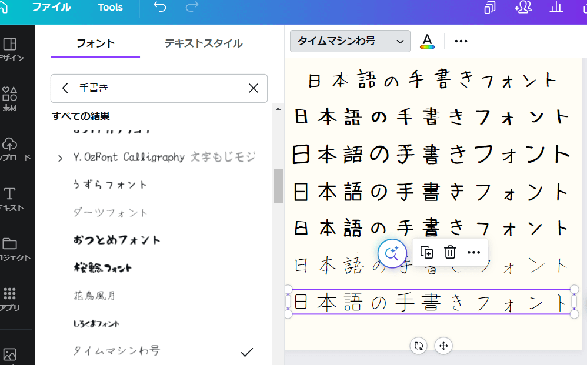Screen dimensions: 587x365
Task: Select the うずらフォント font
Action: pyautogui.click(x=109, y=185)
